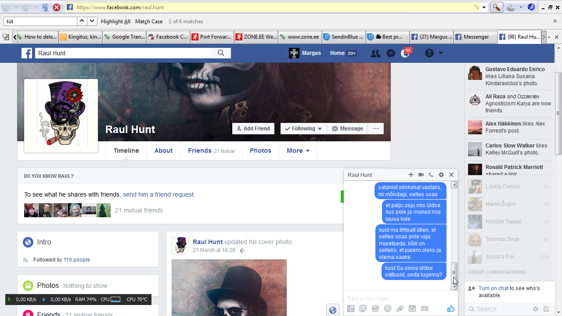Open the list-all-tabs dropdown
Viewport: 562px width, 316px height.
pyautogui.click(x=549, y=37)
